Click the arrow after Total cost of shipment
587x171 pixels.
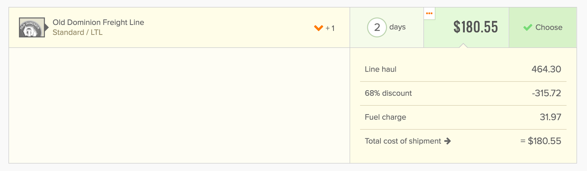(448, 141)
